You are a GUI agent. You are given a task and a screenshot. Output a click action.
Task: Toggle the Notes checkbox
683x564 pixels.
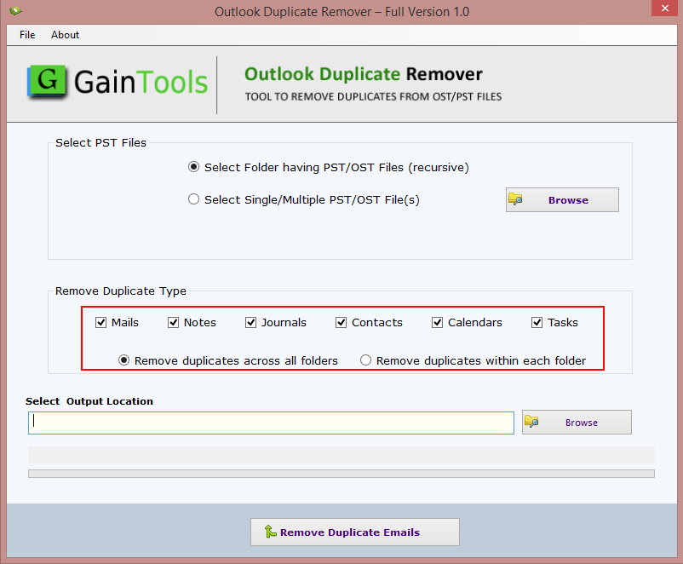point(174,322)
